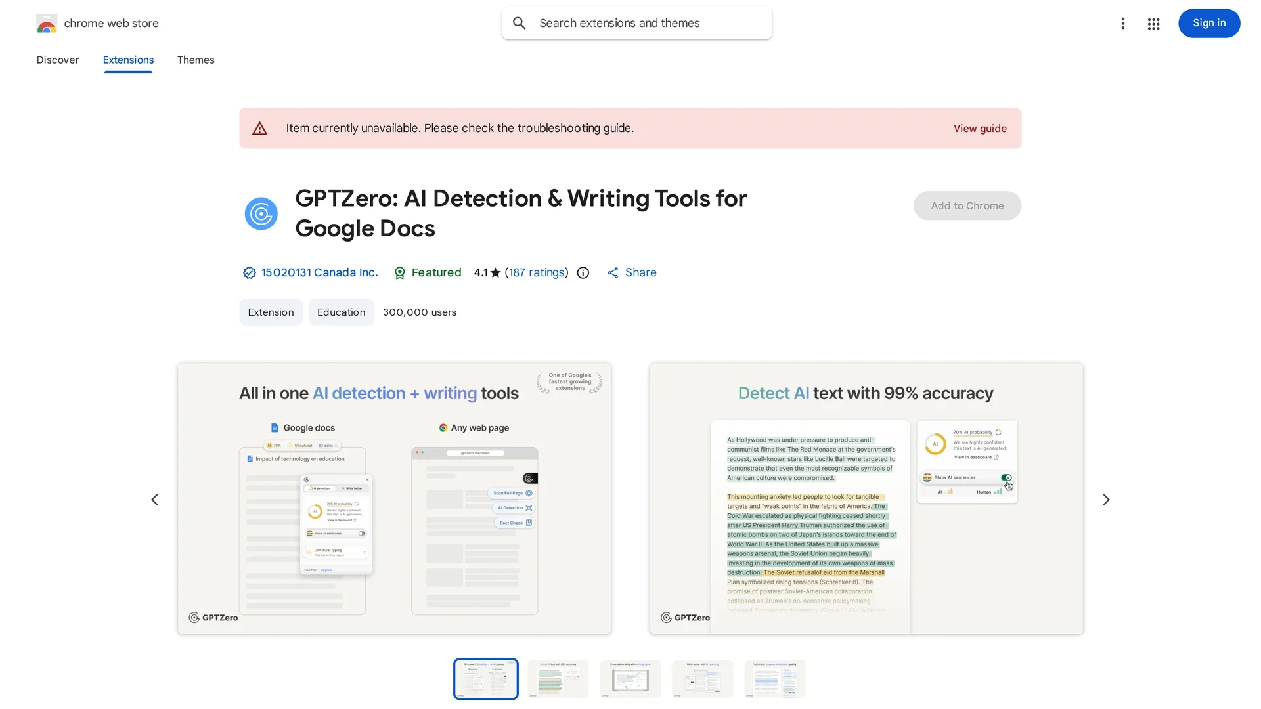
Task: Go to the Discover tab
Action: click(58, 60)
